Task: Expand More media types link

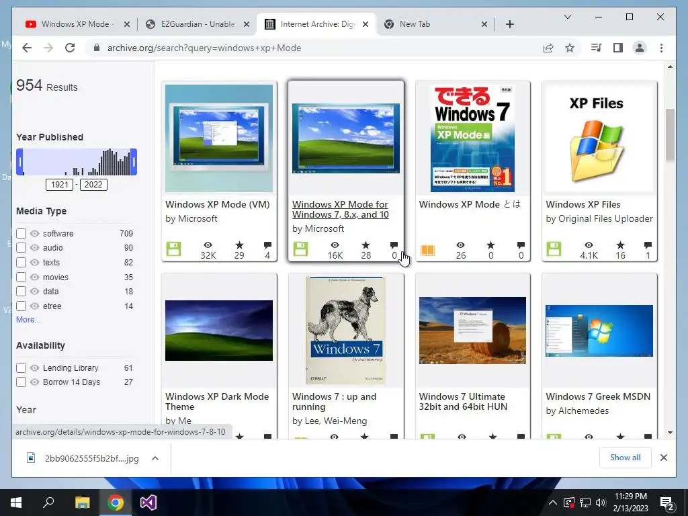Action: pos(28,319)
